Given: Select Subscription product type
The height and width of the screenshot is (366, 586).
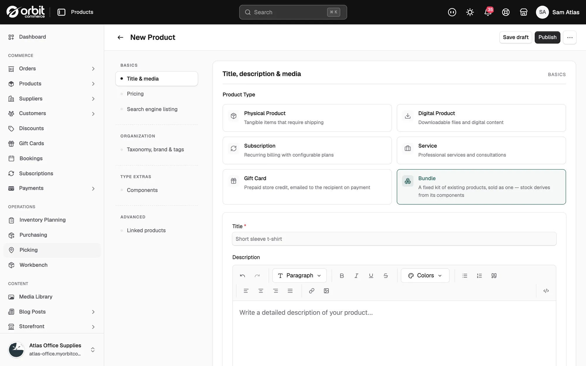Looking at the screenshot, I should click(x=307, y=150).
